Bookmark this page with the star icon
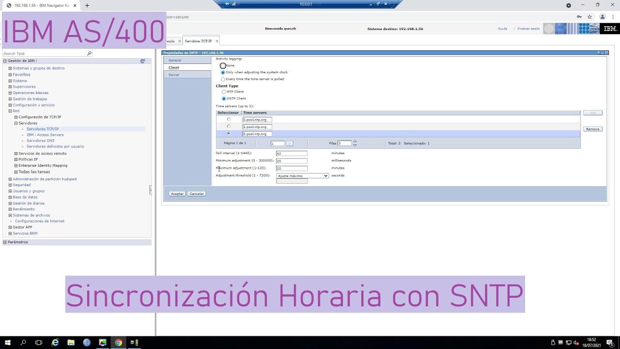 (589, 16)
